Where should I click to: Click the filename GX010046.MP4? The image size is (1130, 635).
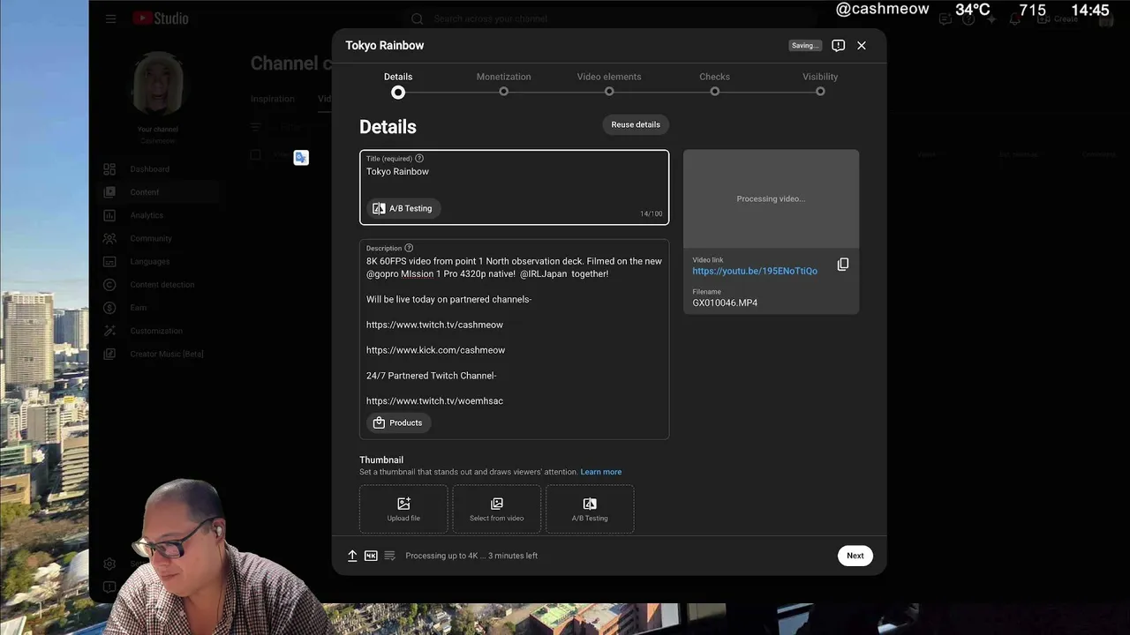[x=725, y=303]
